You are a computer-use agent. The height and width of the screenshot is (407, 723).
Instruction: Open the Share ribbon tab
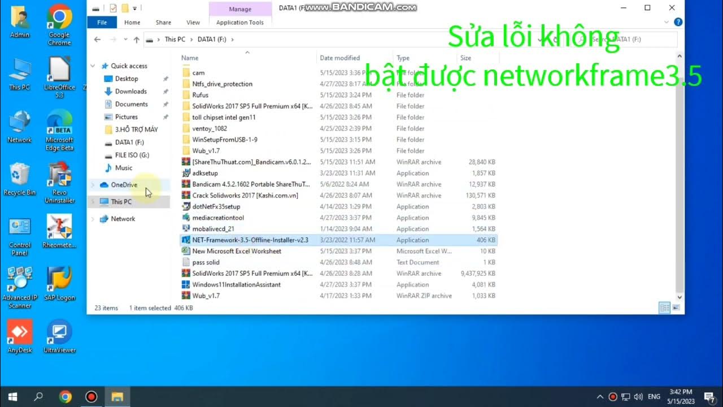click(163, 23)
